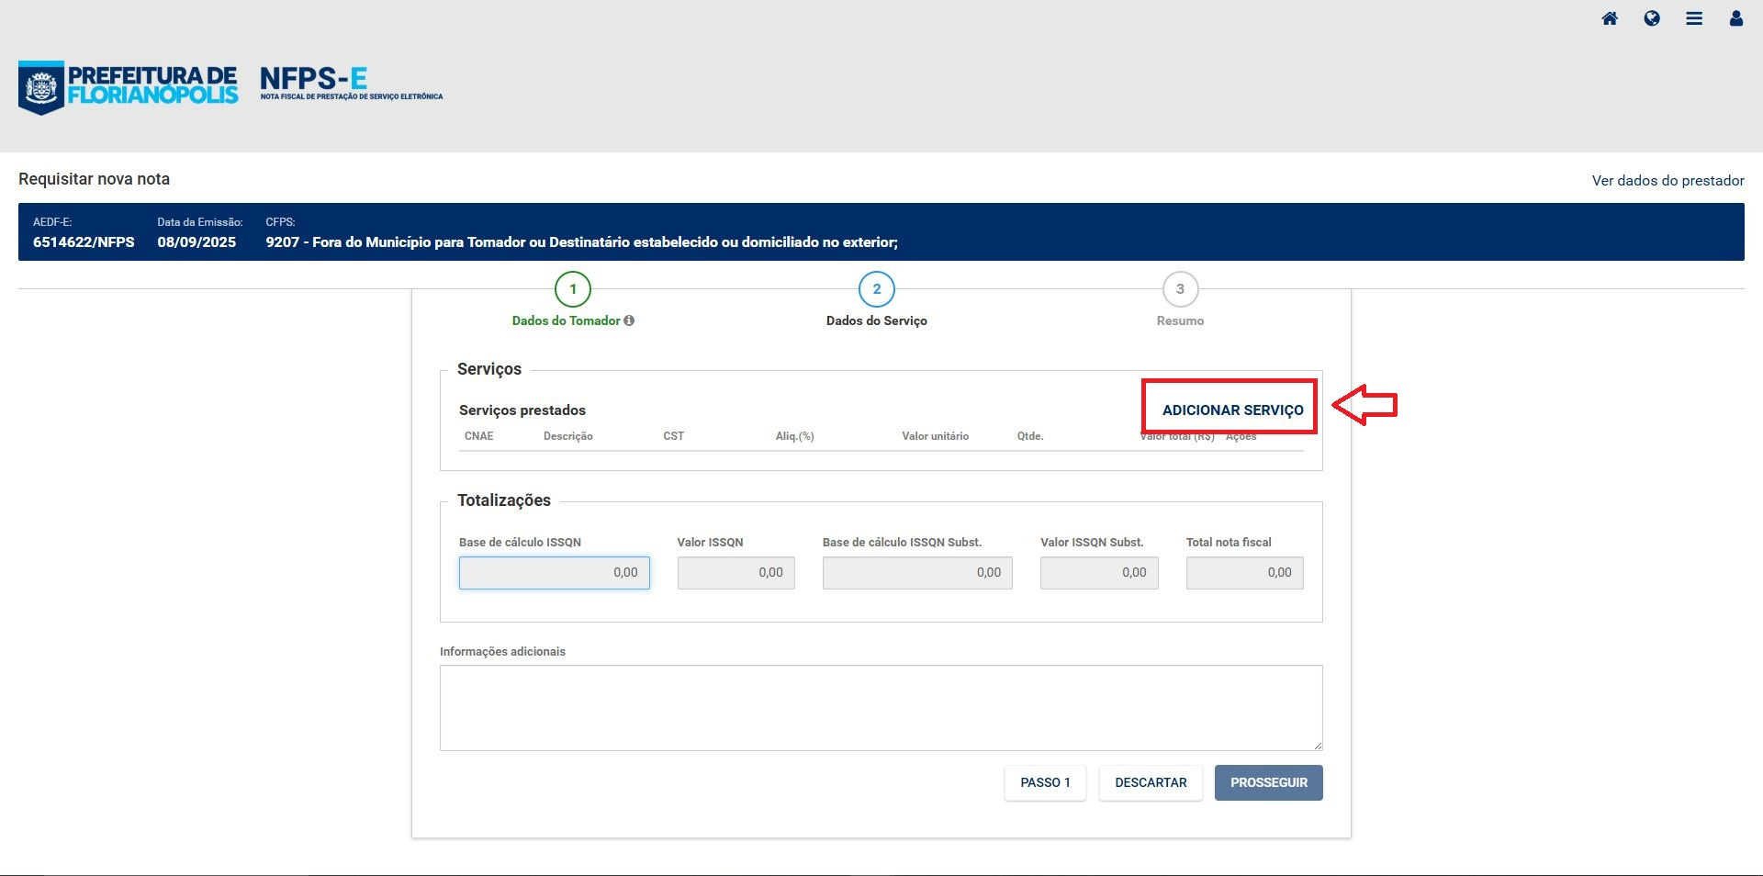
Task: Click the Total nota fiscal field
Action: click(x=1243, y=573)
